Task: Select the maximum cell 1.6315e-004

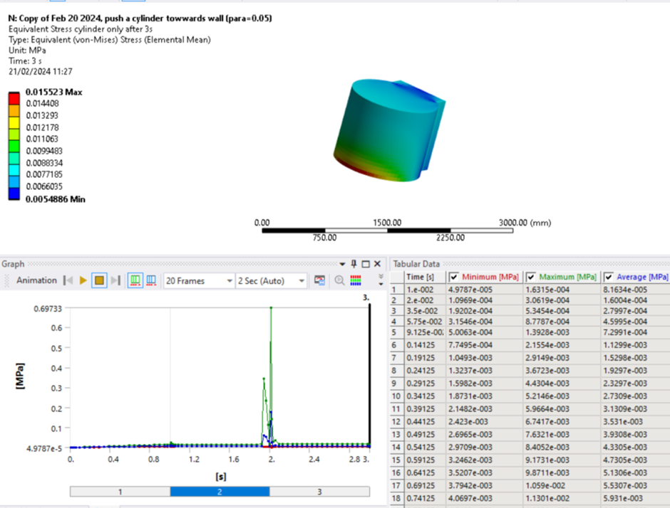Action: [562, 290]
